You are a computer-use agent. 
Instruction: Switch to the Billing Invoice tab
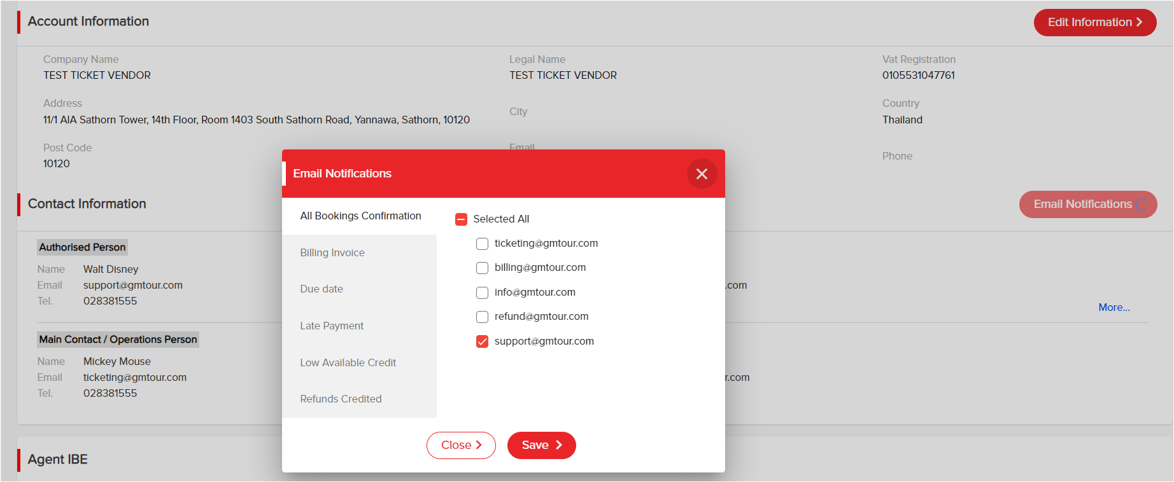(360, 253)
